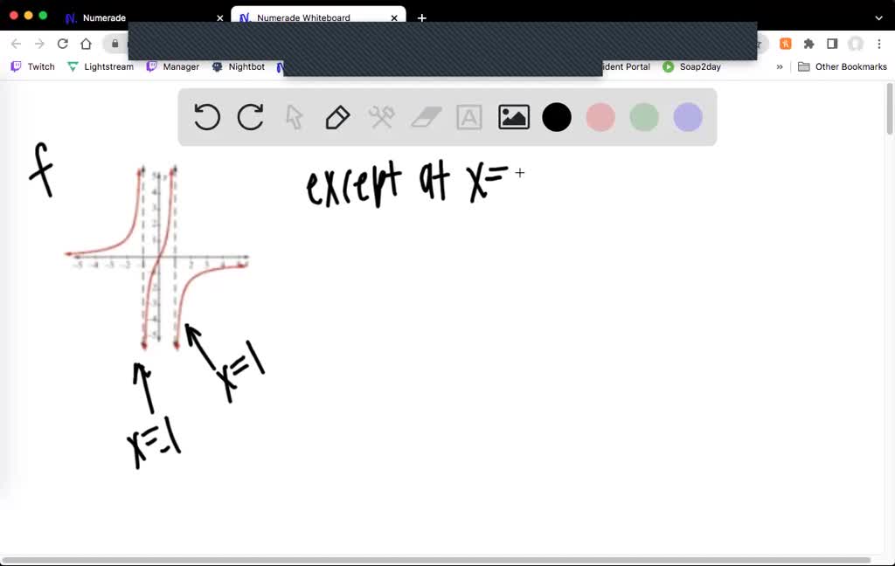Click the browser profile avatar icon

point(855,43)
